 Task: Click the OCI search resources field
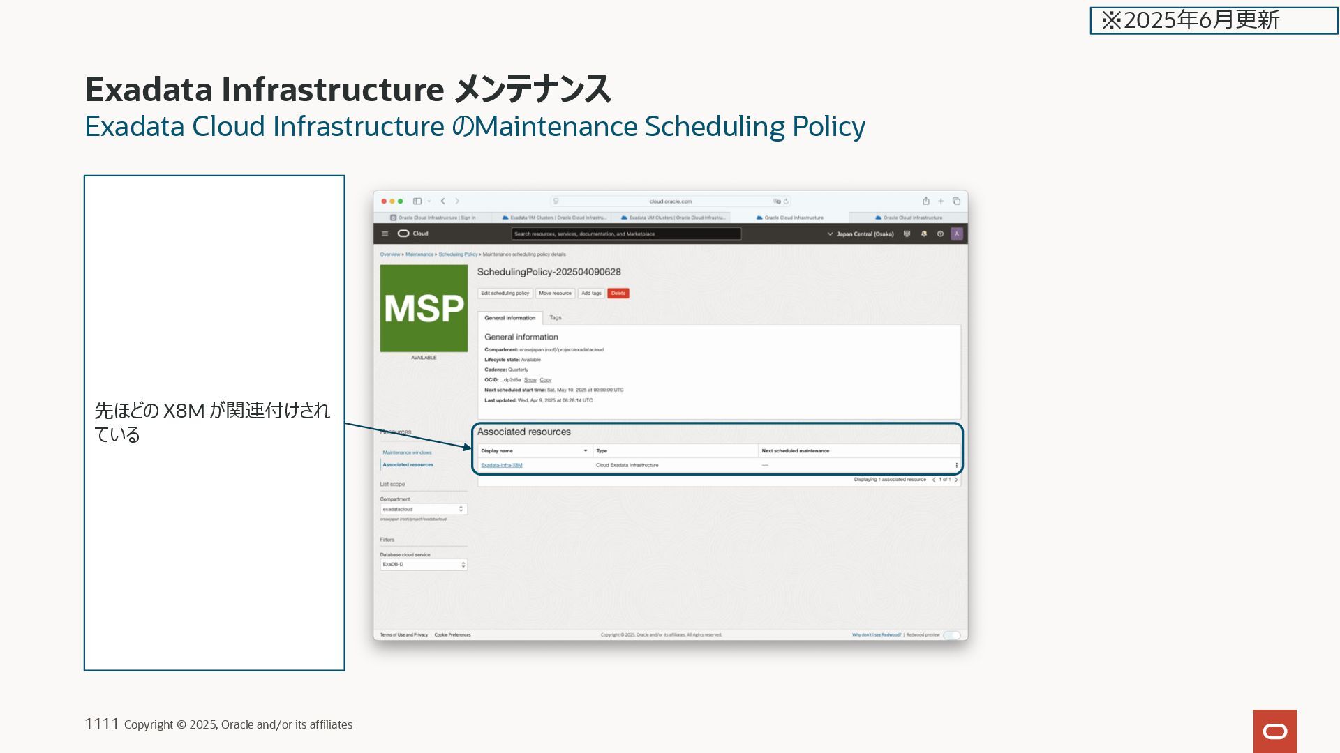(625, 234)
